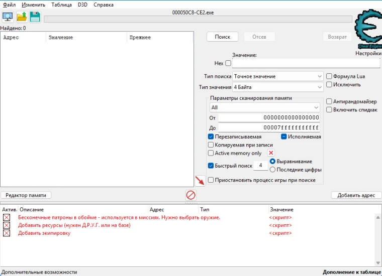Click the open folder load table icon
Viewport: 382px width, 276px height.
click(x=22, y=17)
